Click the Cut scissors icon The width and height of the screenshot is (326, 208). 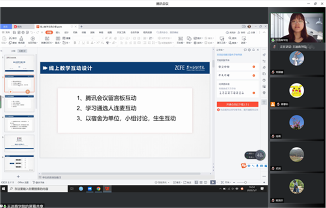click(x=10, y=38)
